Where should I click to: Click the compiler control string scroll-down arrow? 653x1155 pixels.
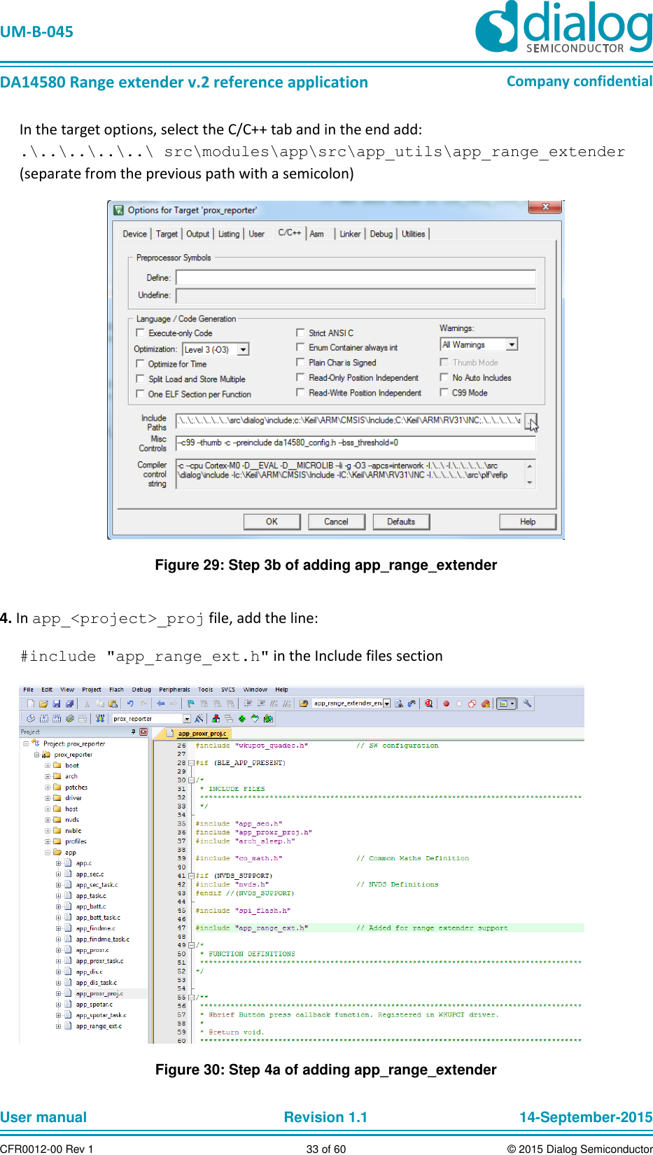pos(530,482)
